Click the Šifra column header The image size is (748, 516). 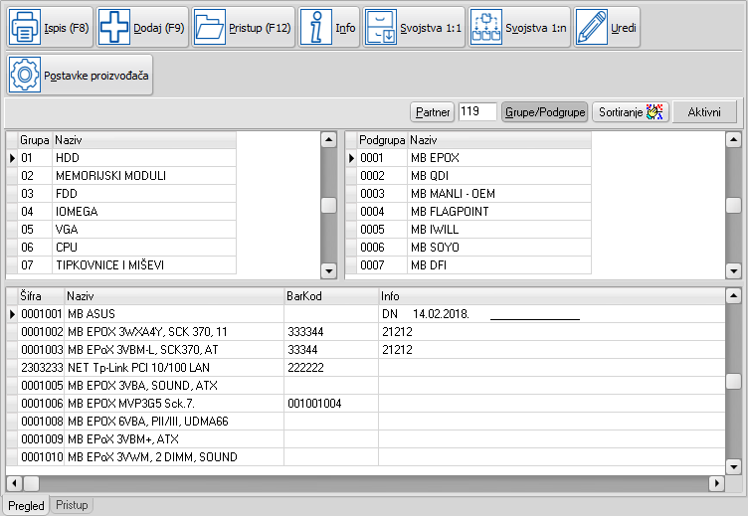[x=41, y=296]
